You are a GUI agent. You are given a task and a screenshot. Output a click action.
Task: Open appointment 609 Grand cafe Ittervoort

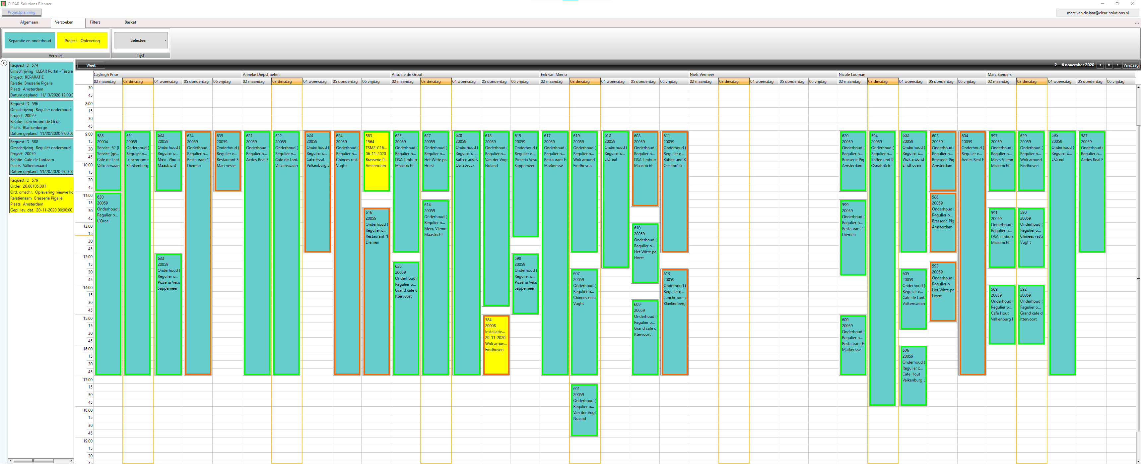645,338
